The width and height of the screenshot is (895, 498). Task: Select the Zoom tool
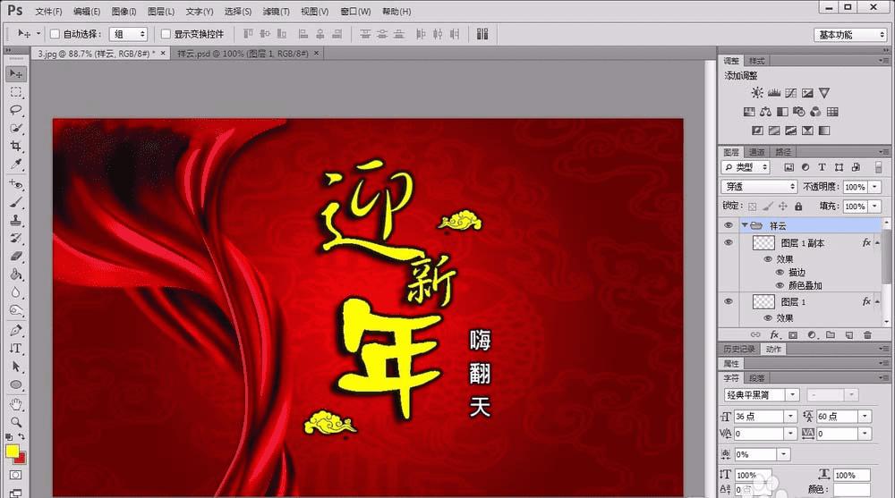click(16, 422)
